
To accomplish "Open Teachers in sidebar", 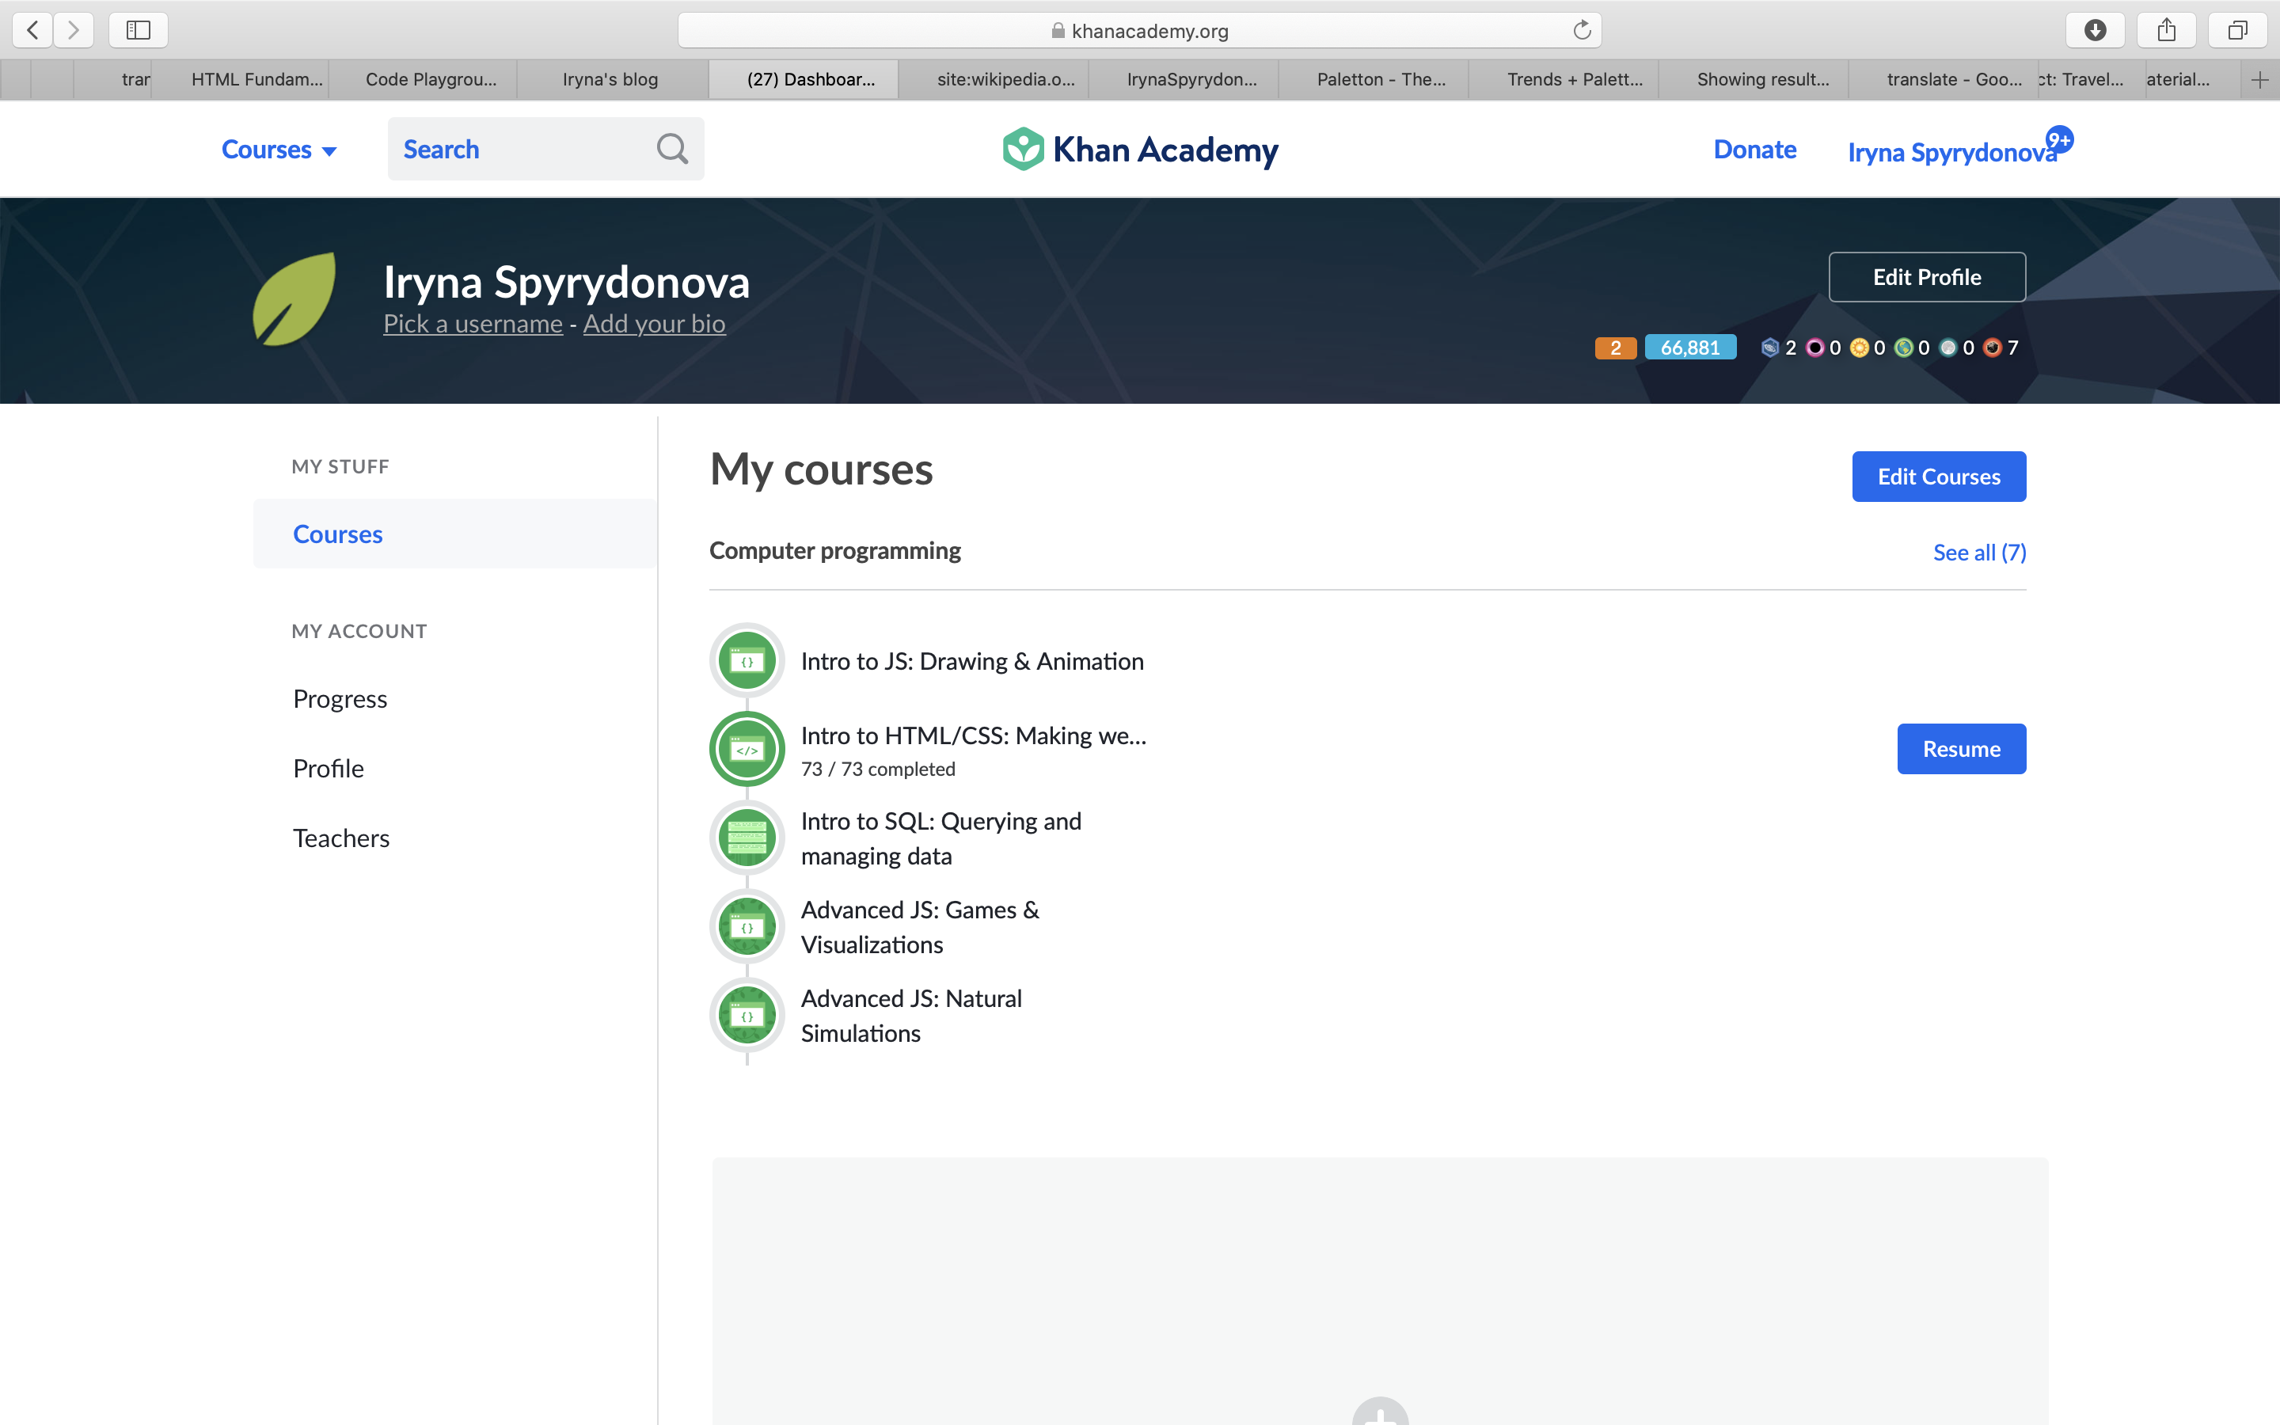I will click(x=341, y=838).
